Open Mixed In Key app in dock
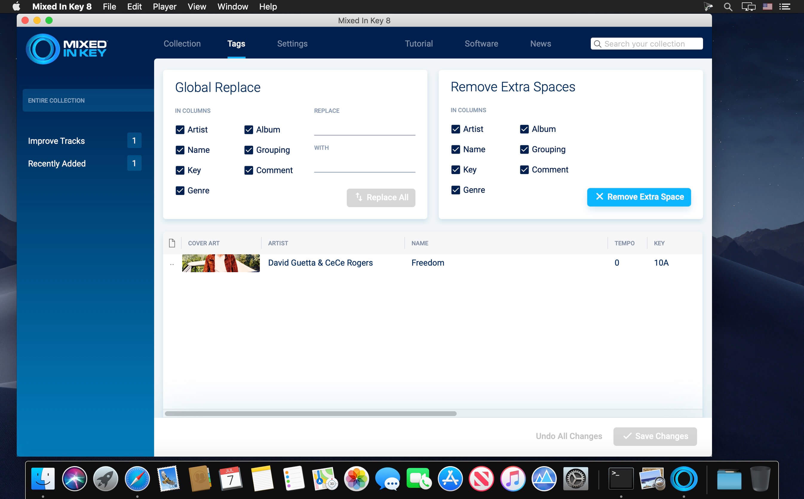 click(x=683, y=479)
